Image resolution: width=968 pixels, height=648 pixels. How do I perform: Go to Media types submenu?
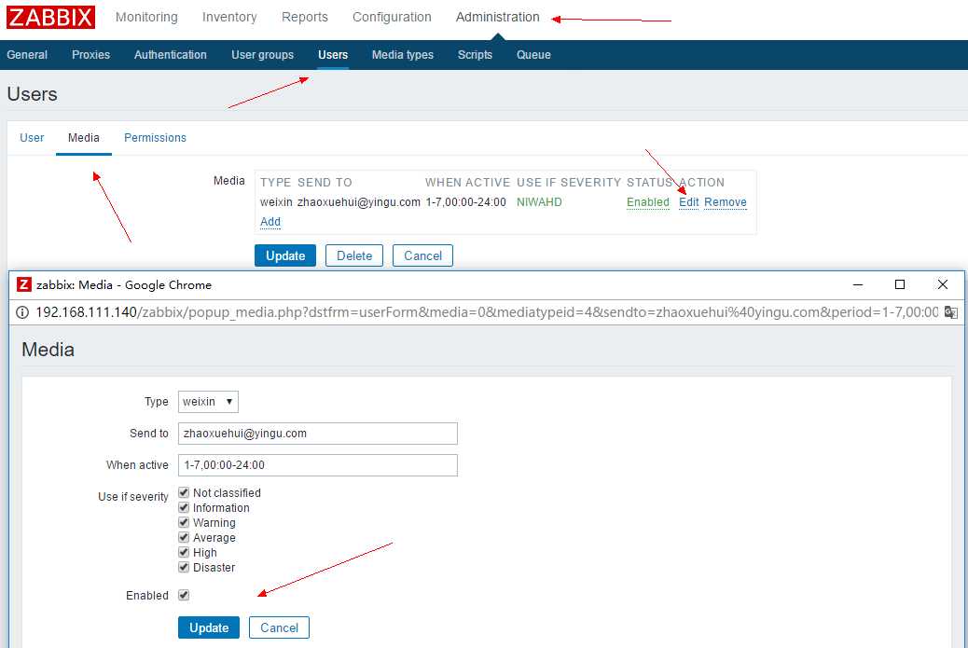point(403,55)
